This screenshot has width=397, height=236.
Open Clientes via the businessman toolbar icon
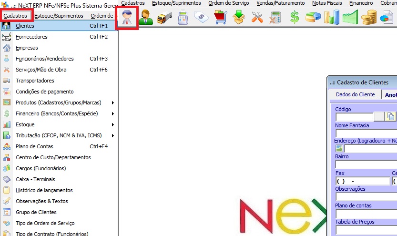tap(127, 18)
